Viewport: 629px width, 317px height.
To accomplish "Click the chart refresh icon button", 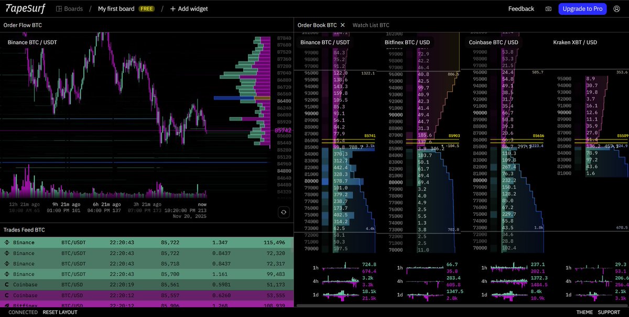I will 284,212.
